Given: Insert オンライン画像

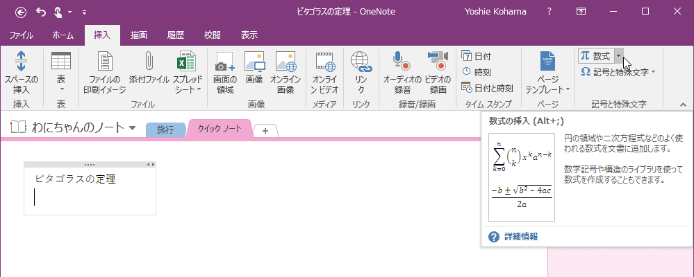Looking at the screenshot, I should click(x=286, y=73).
